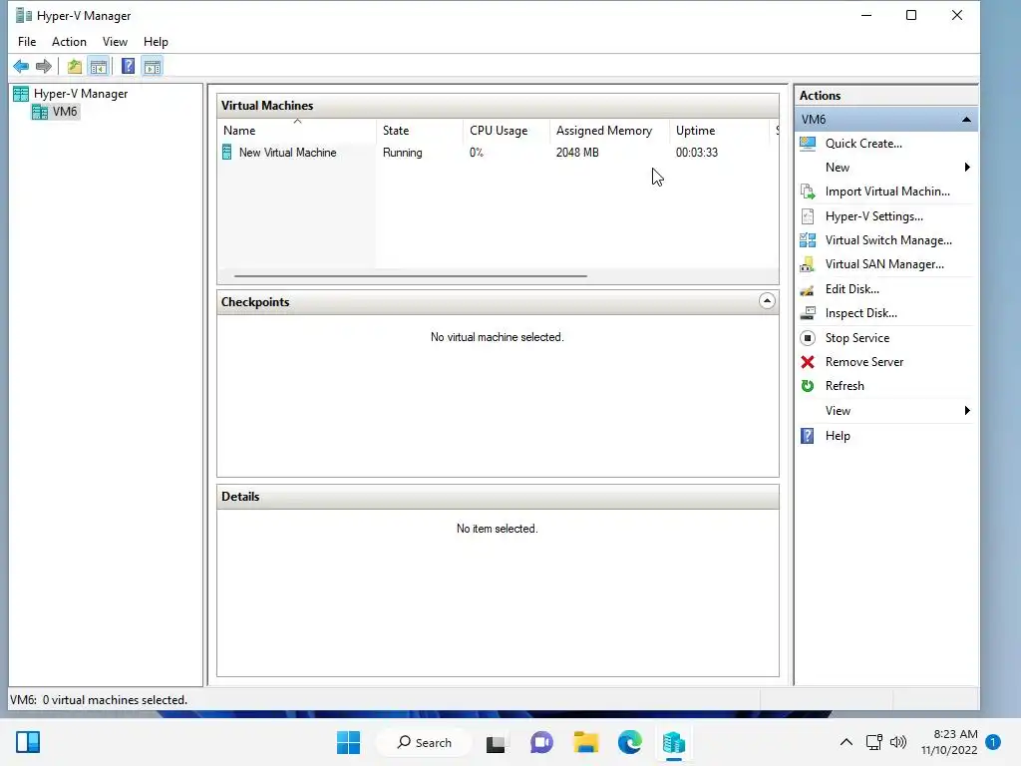Select the New Virtual Machine row name
The width and height of the screenshot is (1021, 766).
(x=287, y=153)
